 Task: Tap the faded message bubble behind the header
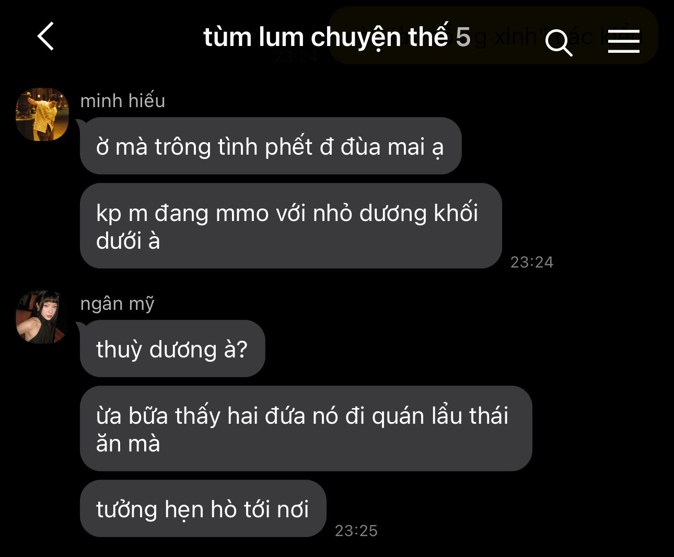493,35
